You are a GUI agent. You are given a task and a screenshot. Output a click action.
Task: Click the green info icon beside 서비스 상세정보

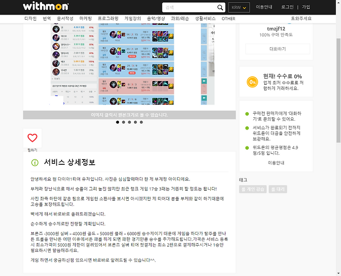(x=35, y=162)
